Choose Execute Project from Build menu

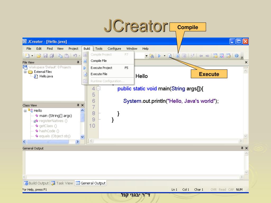tap(108, 68)
